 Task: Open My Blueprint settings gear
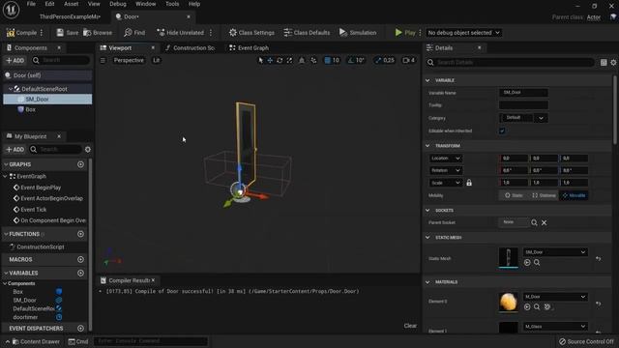[88, 150]
